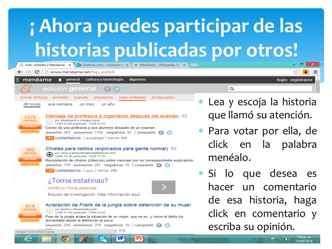Share profesora story on Twitter
This screenshot has height=249, width=332.
coord(169,132)
